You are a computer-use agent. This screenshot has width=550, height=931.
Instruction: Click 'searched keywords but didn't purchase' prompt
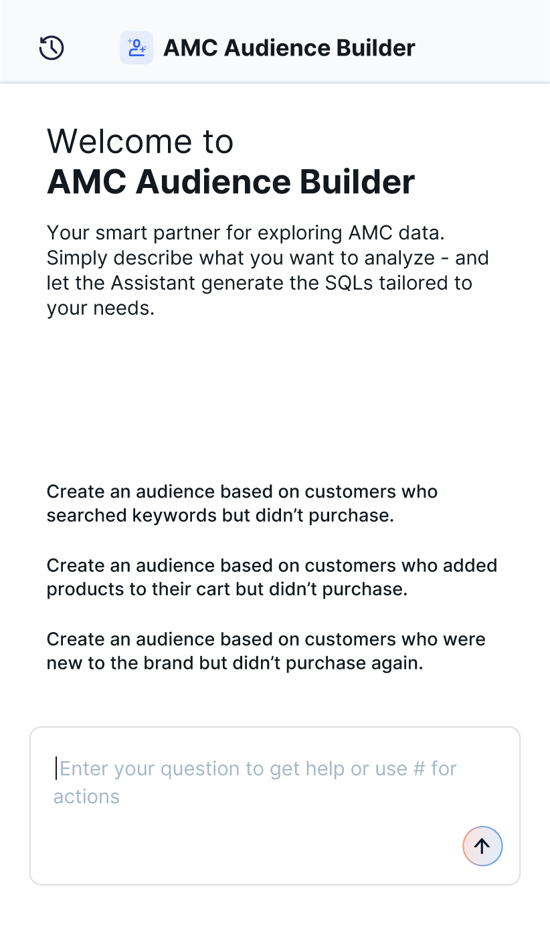(x=220, y=516)
